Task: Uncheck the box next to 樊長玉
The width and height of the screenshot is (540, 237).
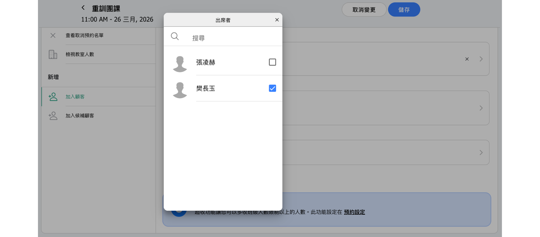Action: (x=272, y=88)
